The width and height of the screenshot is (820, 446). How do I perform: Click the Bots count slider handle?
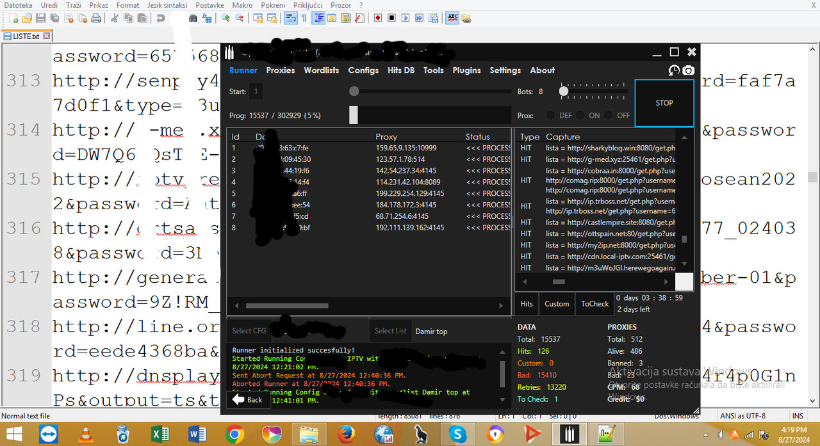click(x=563, y=92)
